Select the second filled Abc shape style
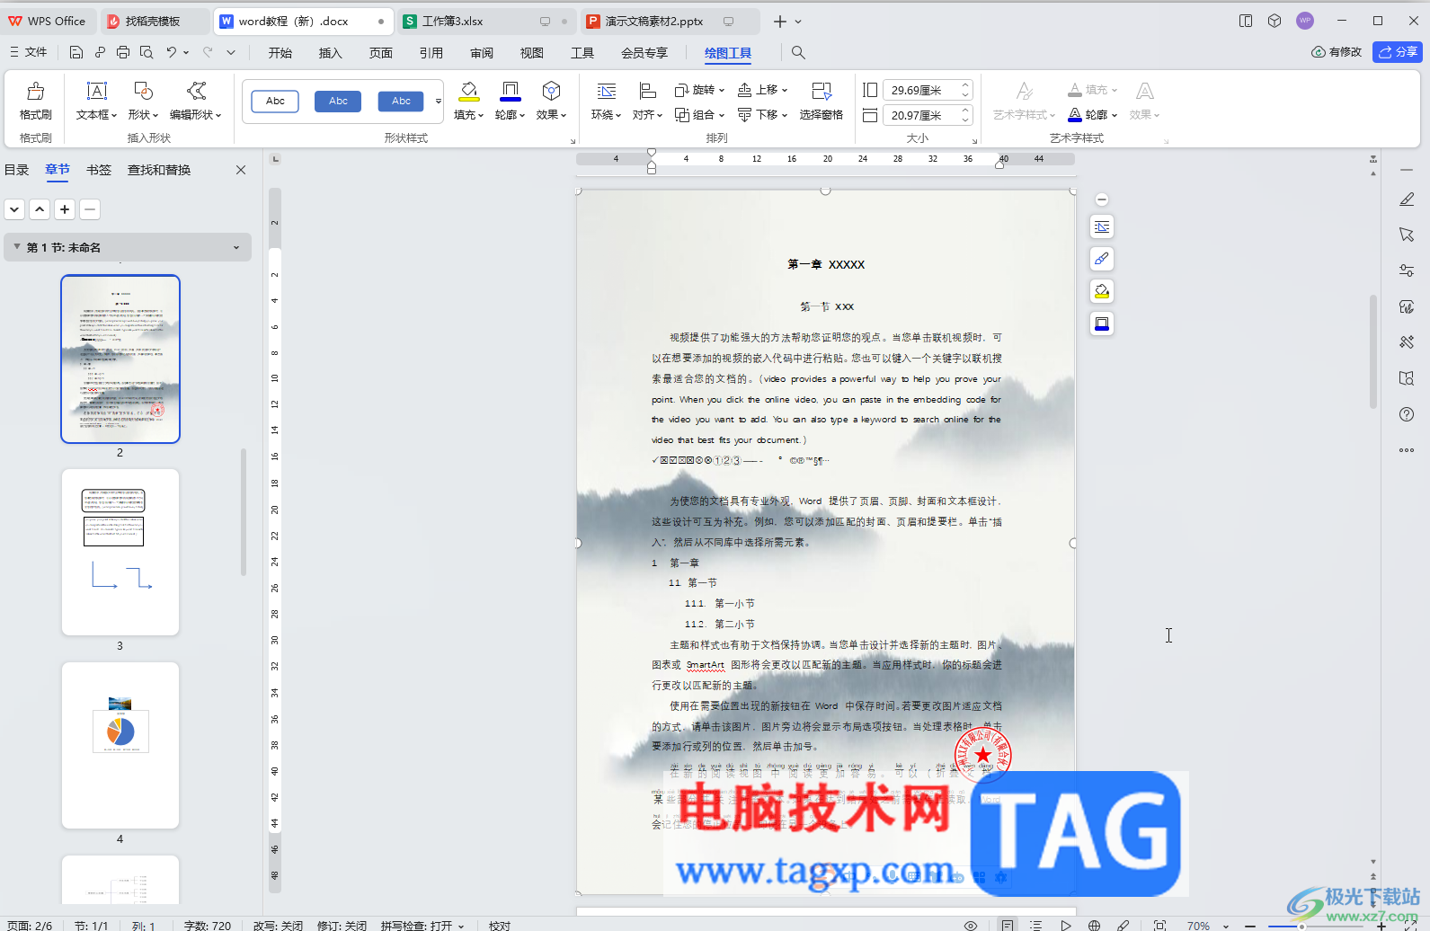The height and width of the screenshot is (931, 1430). tap(338, 101)
